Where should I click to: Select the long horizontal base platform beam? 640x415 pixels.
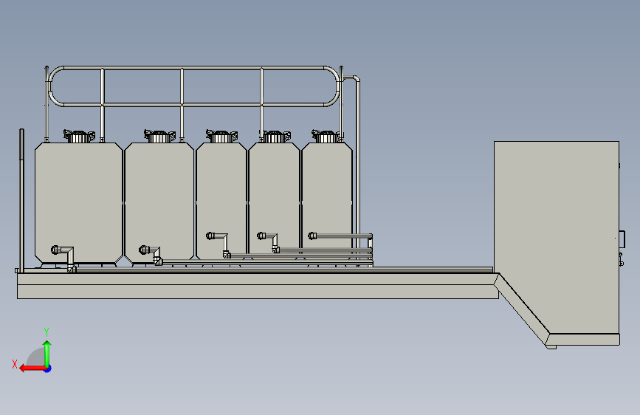coord(258,286)
